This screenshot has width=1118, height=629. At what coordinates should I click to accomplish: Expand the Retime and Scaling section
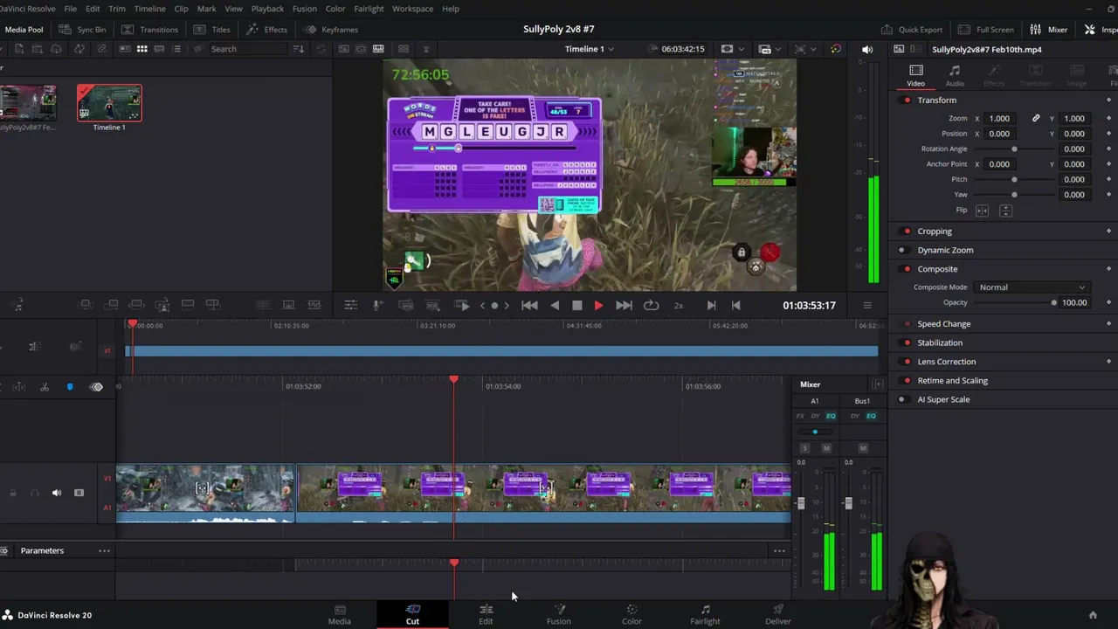(x=953, y=381)
